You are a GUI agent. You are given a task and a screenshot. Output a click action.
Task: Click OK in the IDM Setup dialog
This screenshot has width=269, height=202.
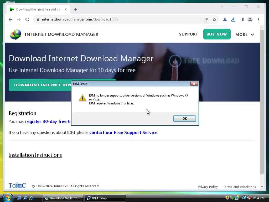click(184, 119)
